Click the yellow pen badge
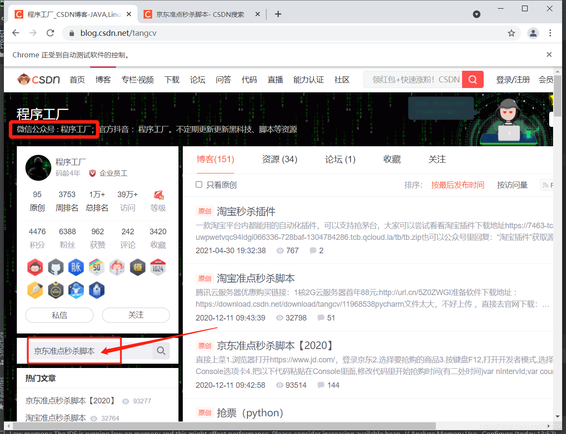Screen dimensions: 566x434 35,290
